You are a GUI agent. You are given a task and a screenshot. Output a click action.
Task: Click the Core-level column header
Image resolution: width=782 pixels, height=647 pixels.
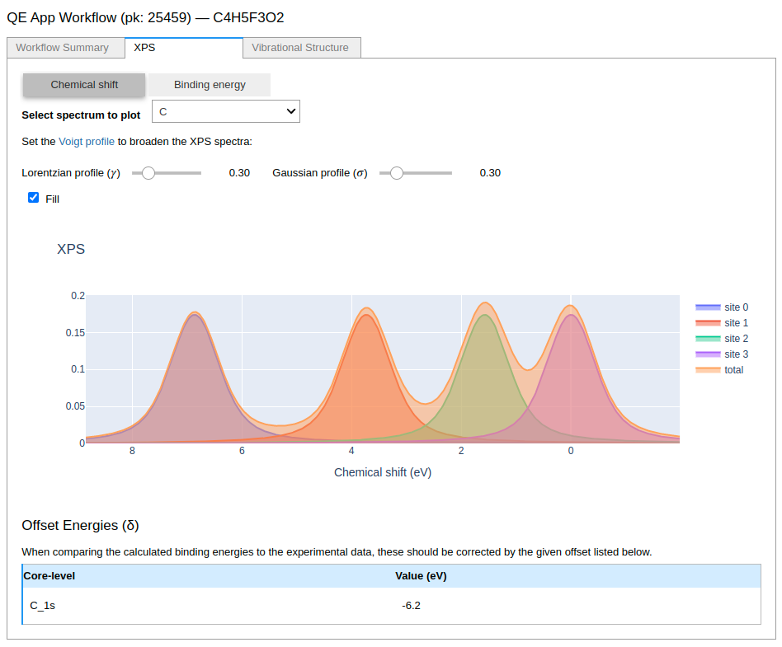(49, 576)
